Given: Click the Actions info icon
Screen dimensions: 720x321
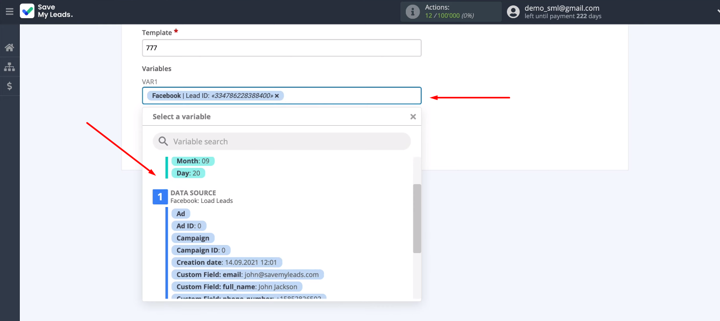Looking at the screenshot, I should 412,11.
